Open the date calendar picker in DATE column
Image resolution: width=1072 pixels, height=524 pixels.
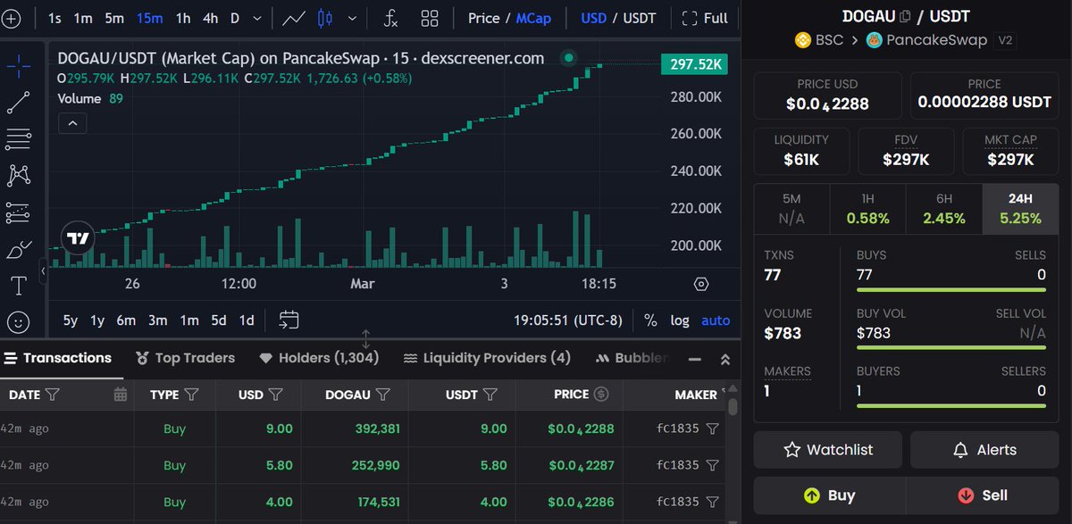121,394
